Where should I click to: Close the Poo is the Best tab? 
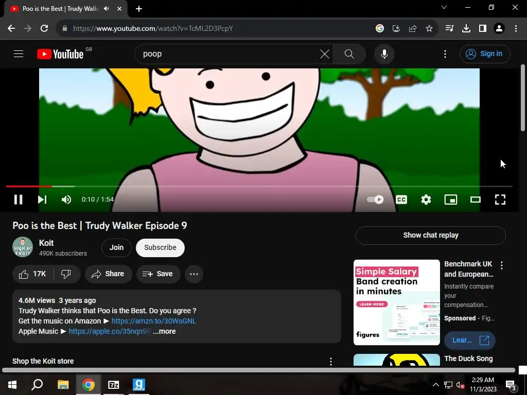click(x=119, y=9)
